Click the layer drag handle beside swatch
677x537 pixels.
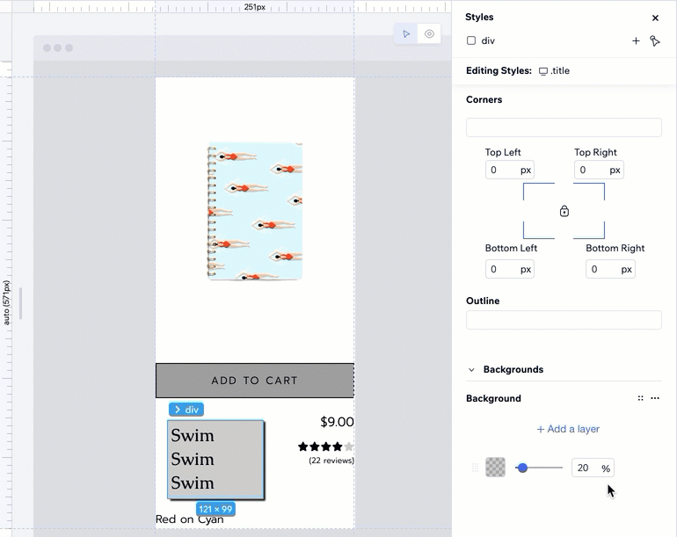click(x=475, y=468)
